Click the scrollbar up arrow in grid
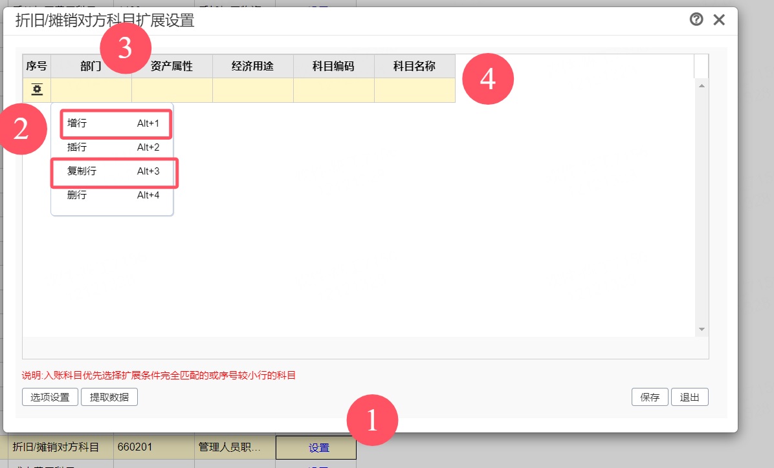Viewport: 774px width, 468px height. (x=702, y=86)
